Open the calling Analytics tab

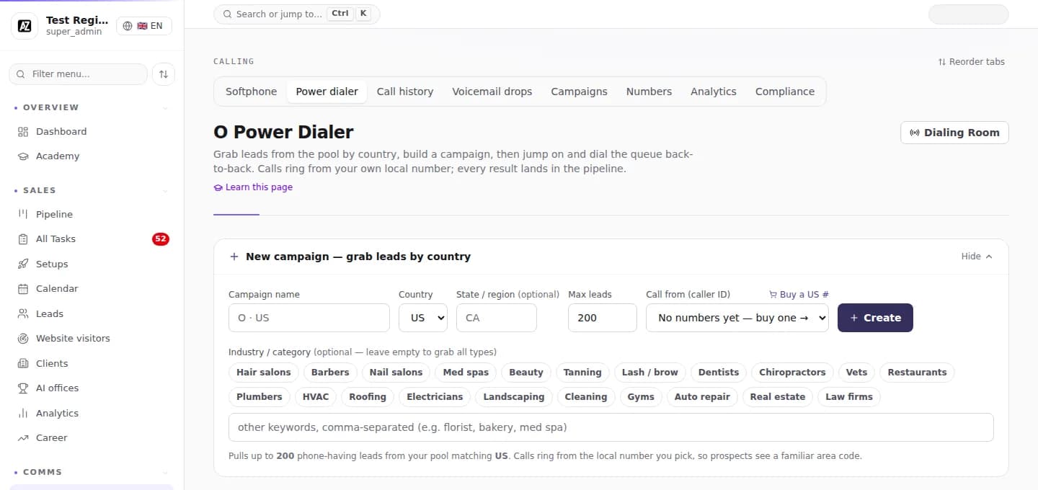[x=714, y=92]
